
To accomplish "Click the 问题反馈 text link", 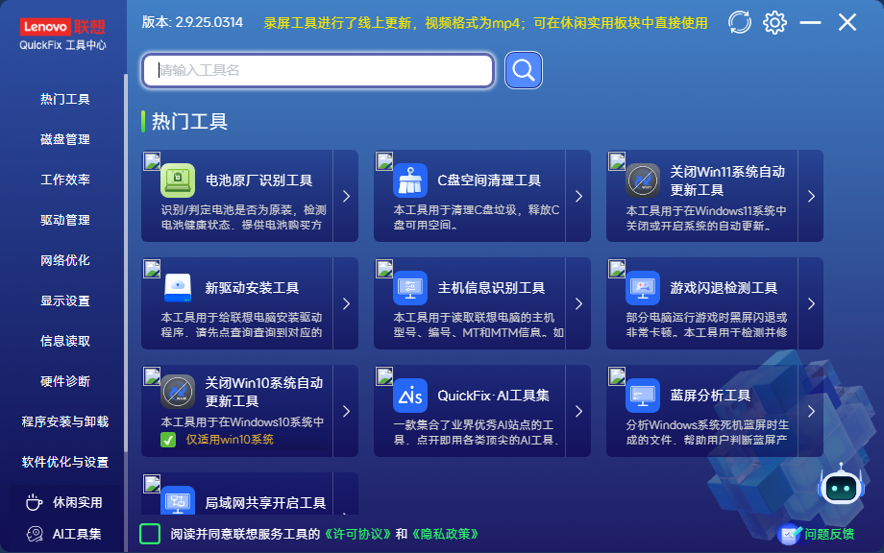I will [828, 534].
